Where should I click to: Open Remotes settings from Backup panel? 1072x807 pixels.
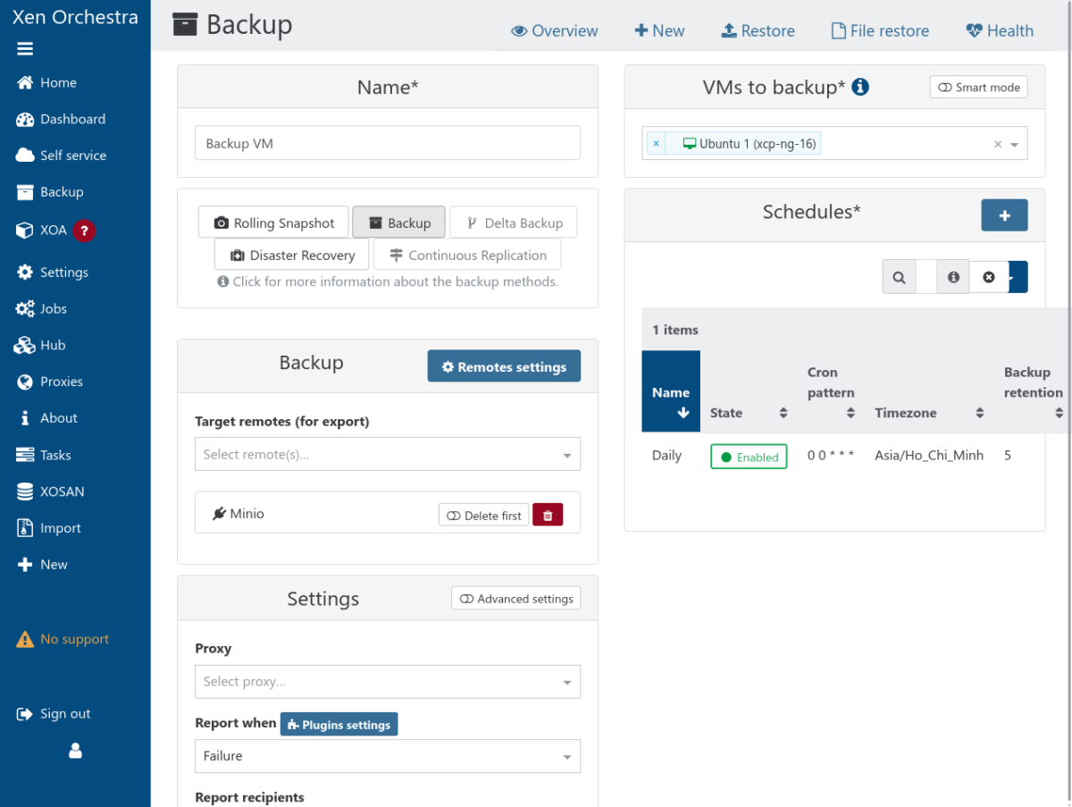tap(504, 366)
